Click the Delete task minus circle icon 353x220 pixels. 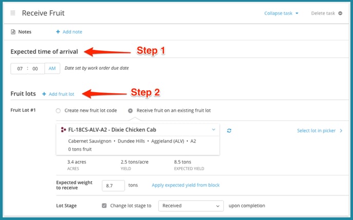pos(340,13)
